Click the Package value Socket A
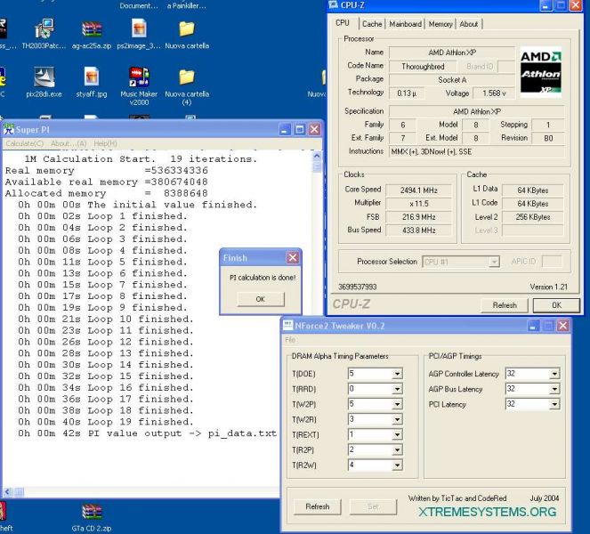 coord(452,80)
